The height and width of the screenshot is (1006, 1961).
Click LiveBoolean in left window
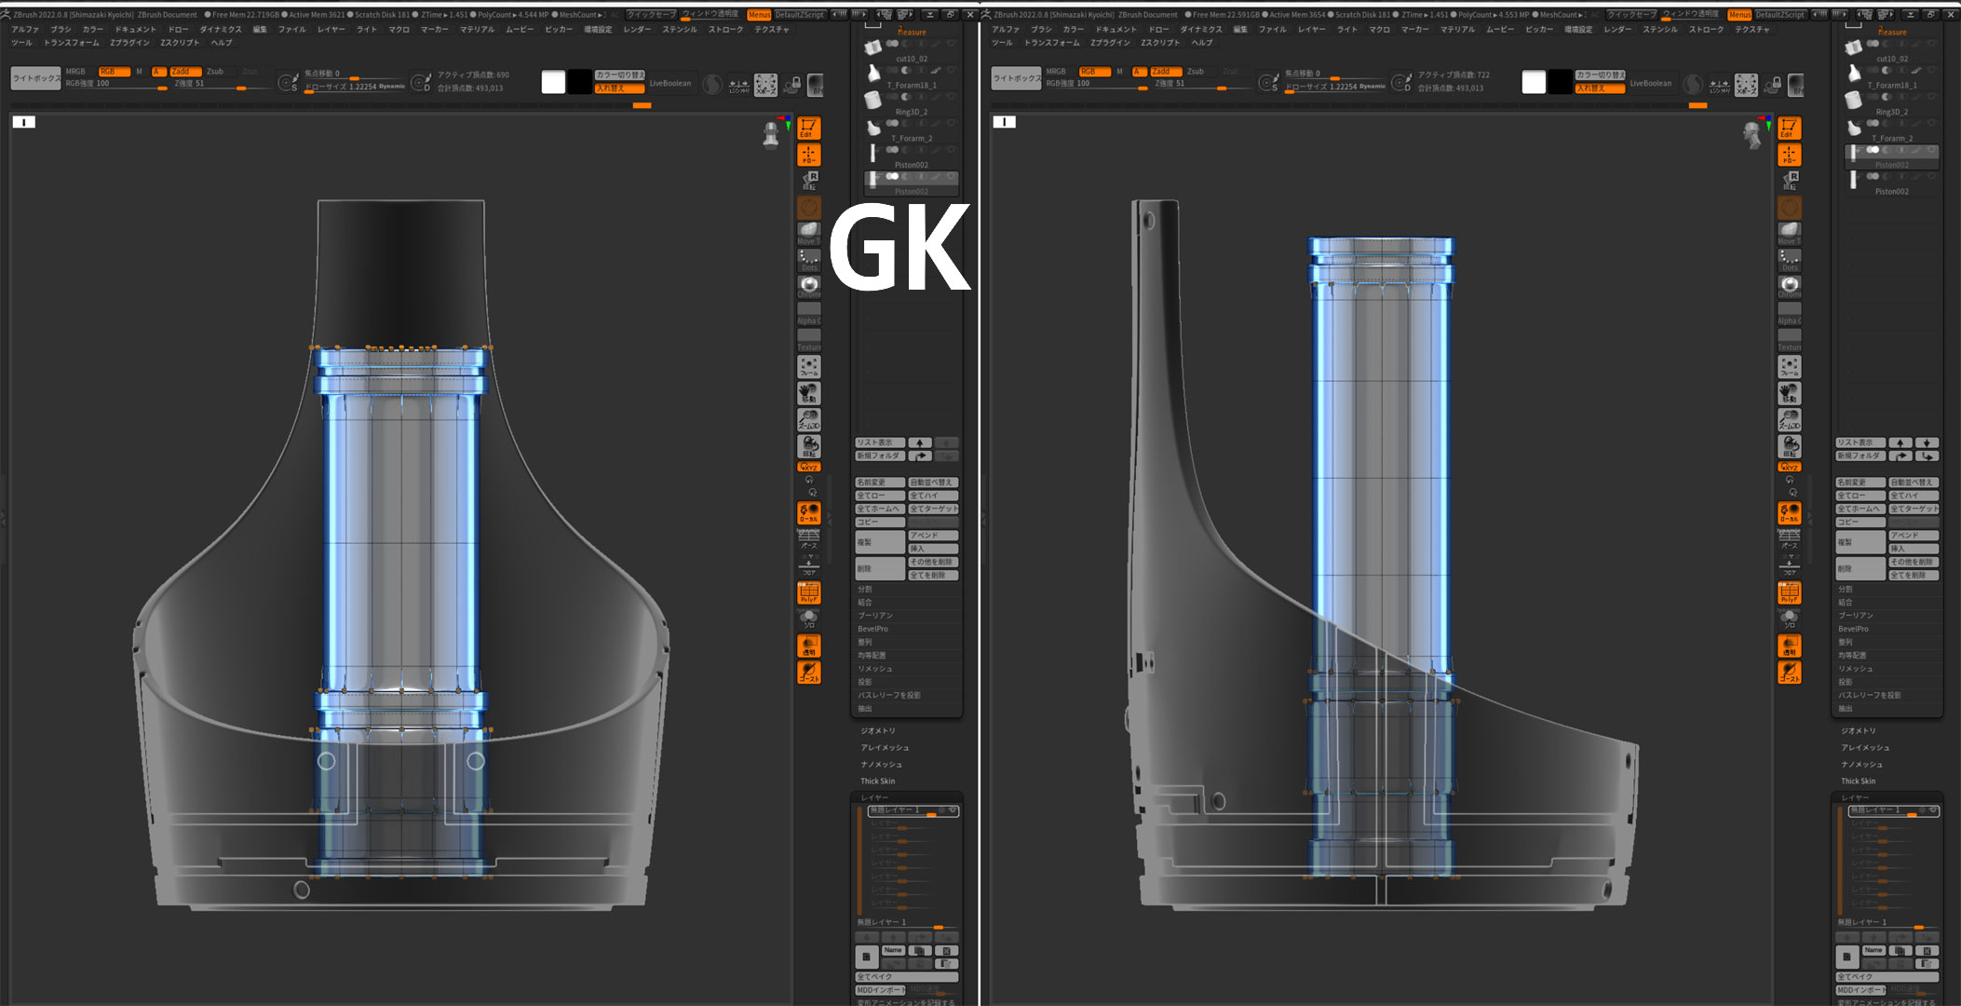click(670, 83)
